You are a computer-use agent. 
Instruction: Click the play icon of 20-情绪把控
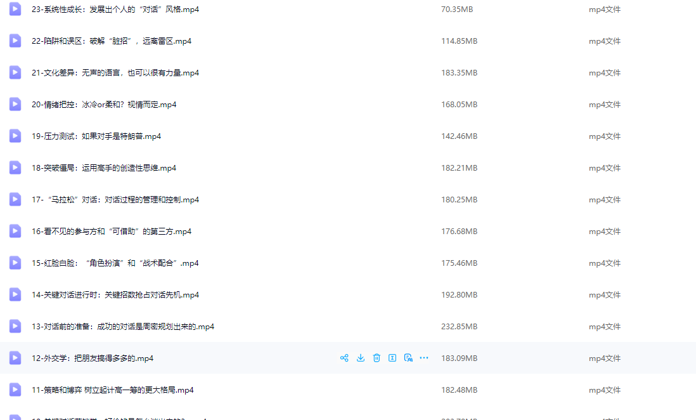[x=15, y=104]
